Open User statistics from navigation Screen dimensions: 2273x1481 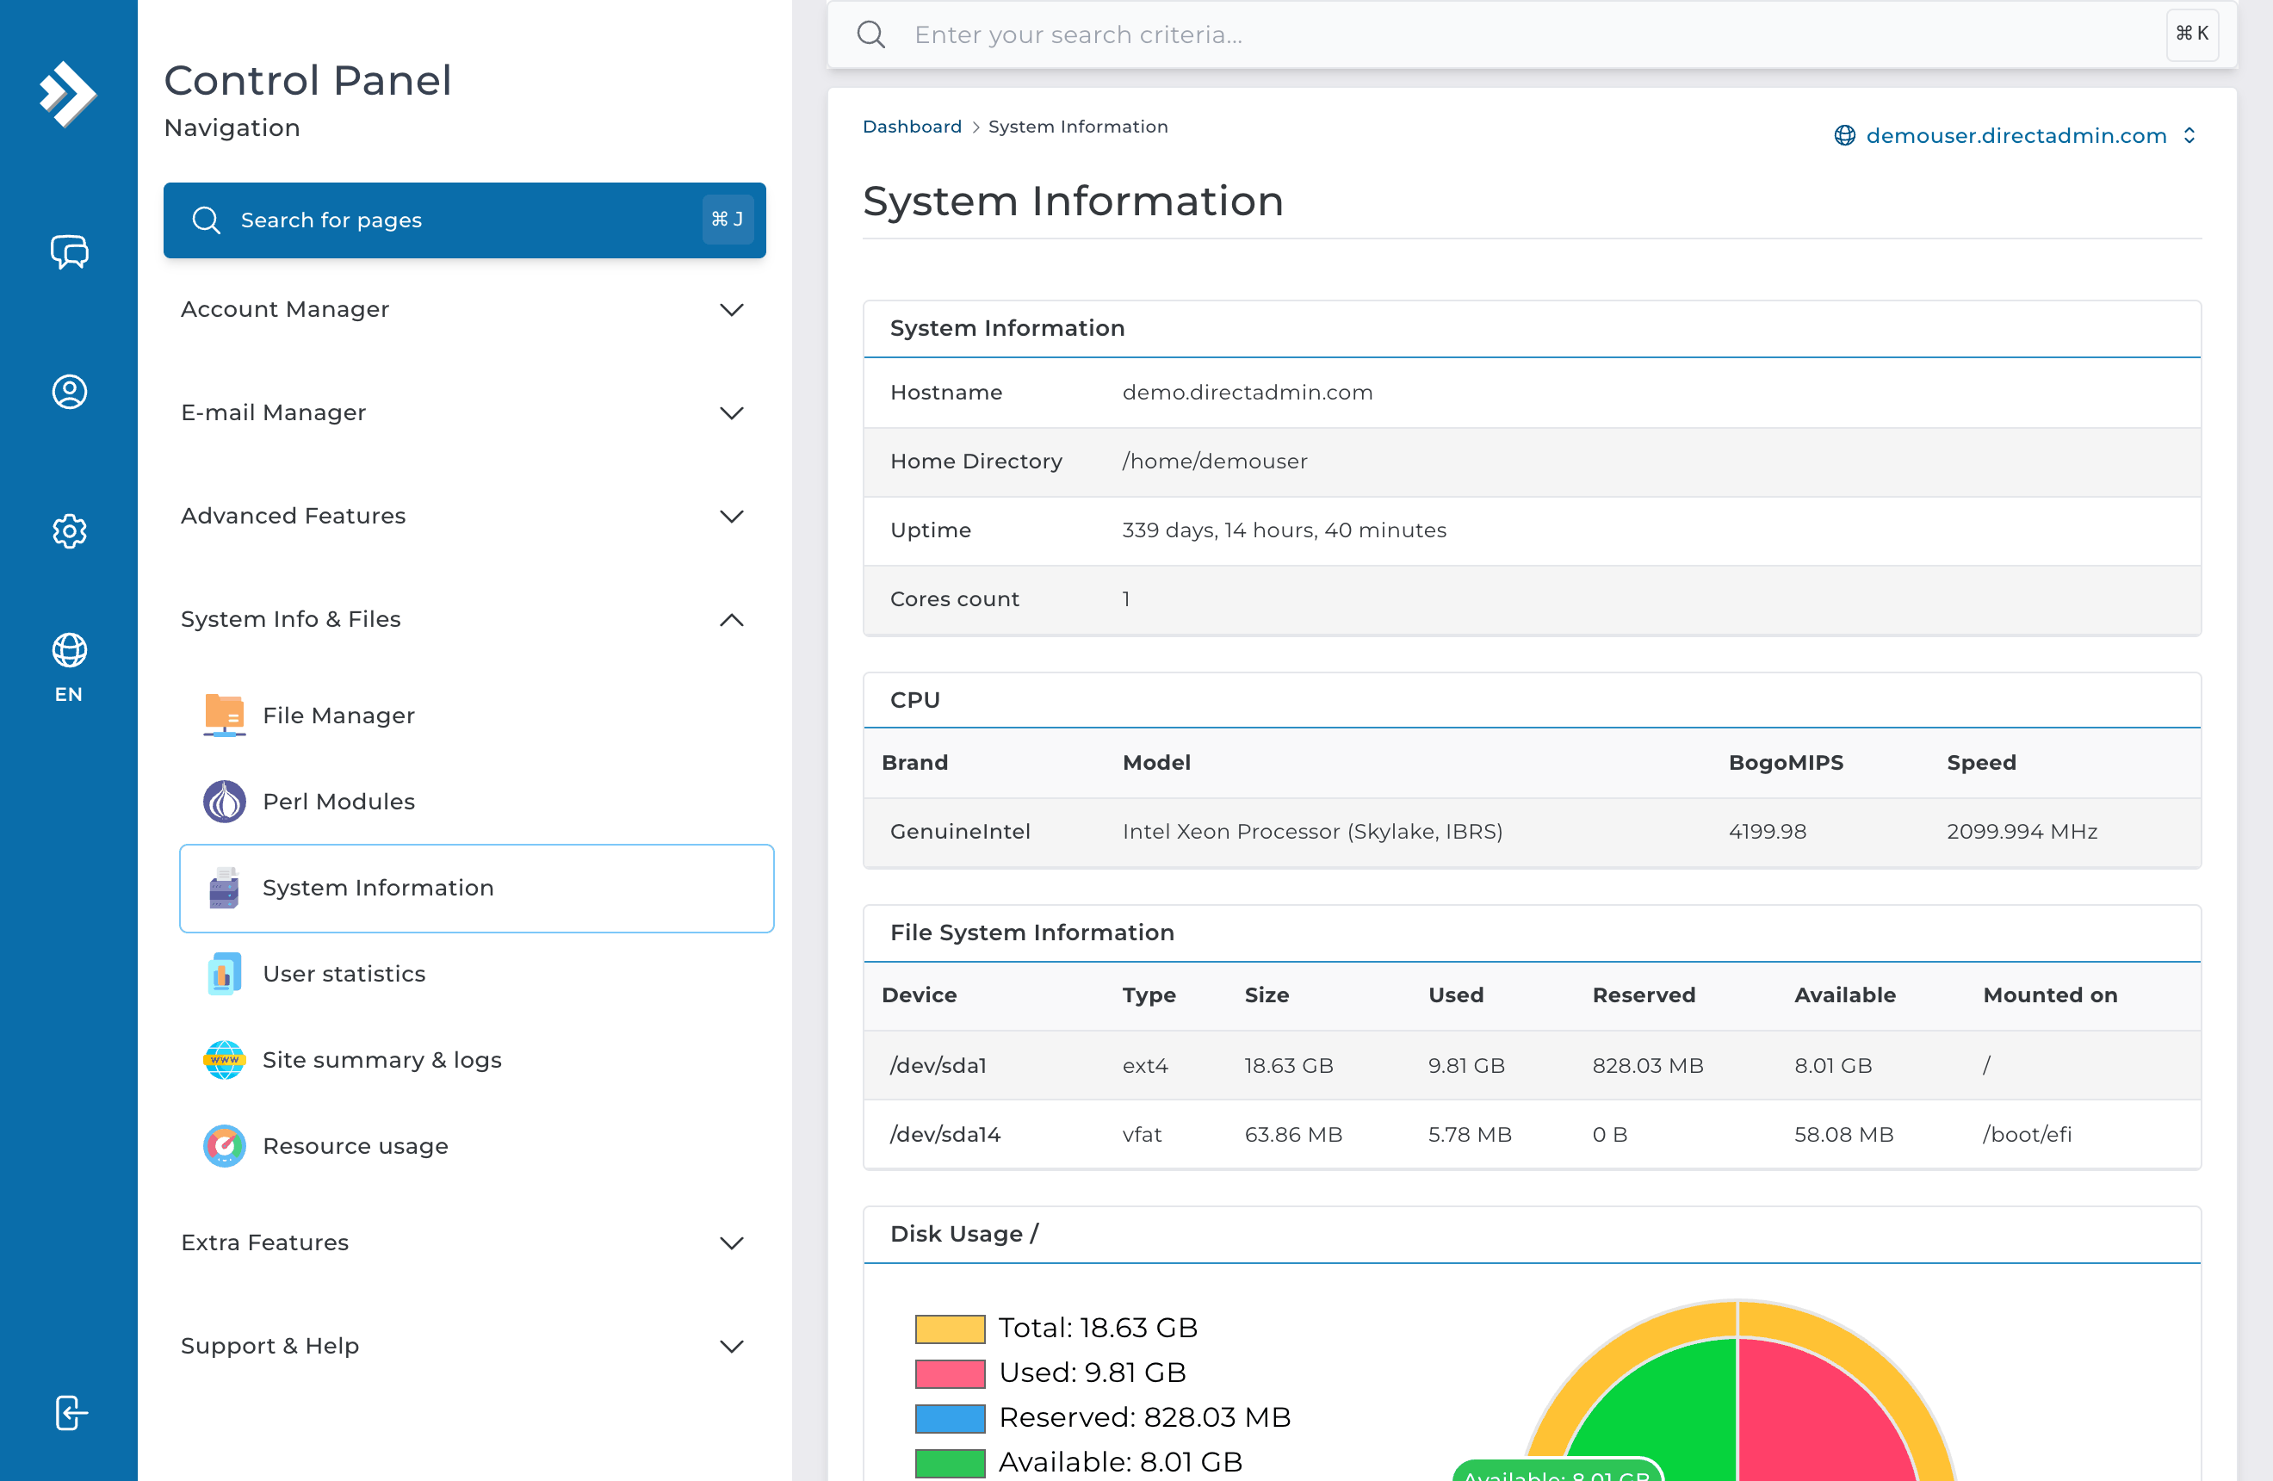477,974
